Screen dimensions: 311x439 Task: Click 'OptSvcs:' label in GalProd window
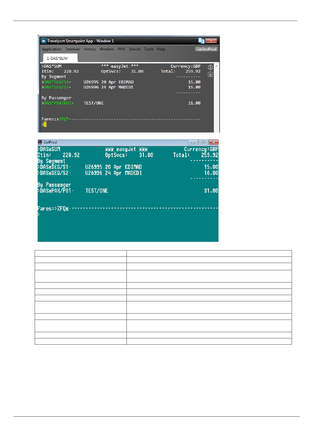[116, 155]
